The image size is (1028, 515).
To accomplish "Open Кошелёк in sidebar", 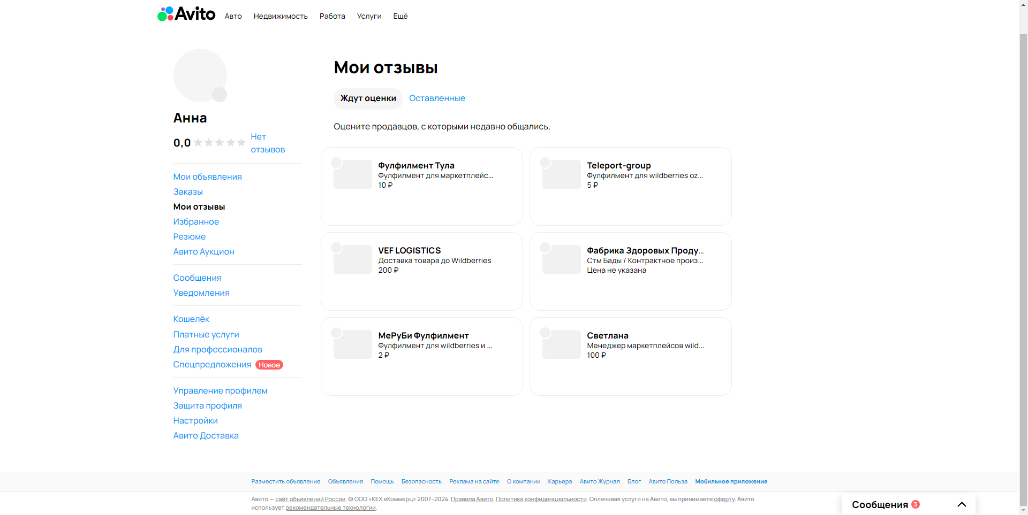I will pos(191,319).
